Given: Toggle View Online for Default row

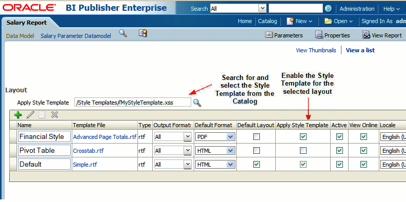Looking at the screenshot, I should [364, 164].
